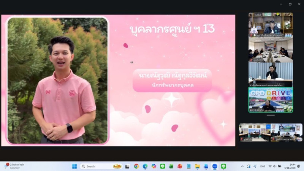
Task: Open Microsoft Edge from the taskbar
Action: tap(145, 166)
